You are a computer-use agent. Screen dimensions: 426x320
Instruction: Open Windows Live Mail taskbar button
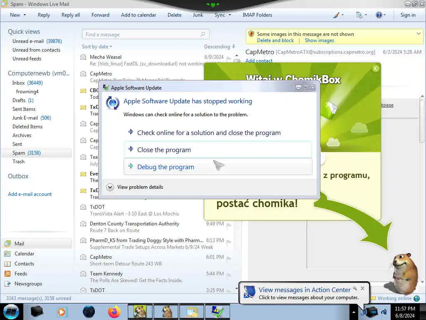(192, 312)
